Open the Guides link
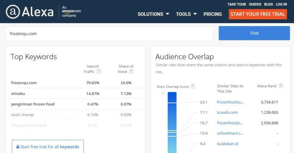 255,4
